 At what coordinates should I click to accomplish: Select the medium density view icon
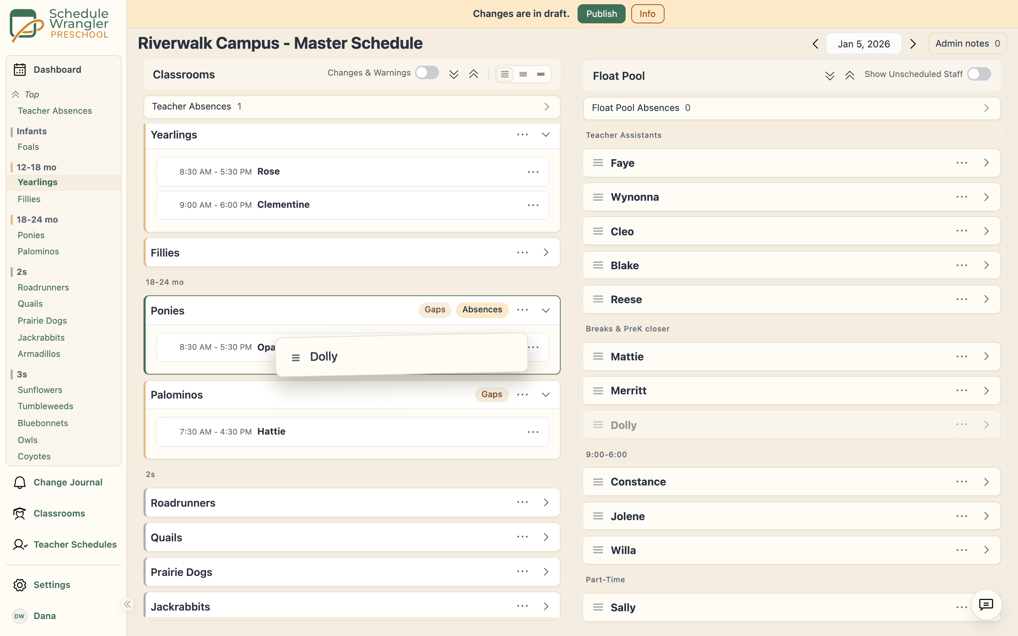coord(523,75)
